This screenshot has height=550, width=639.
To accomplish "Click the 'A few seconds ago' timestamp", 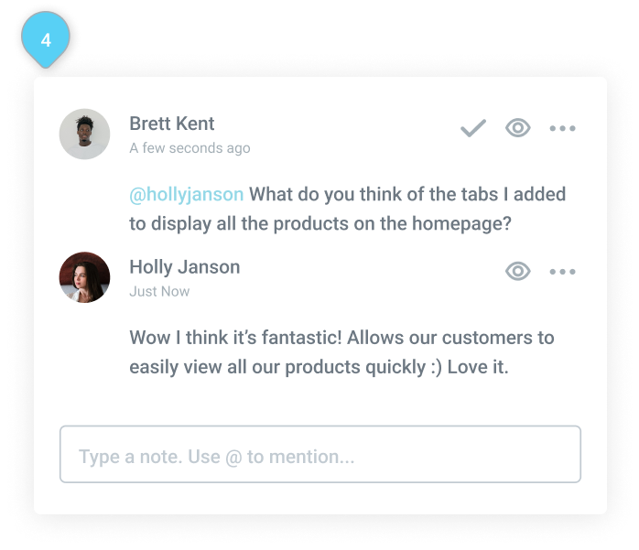I will click(190, 148).
